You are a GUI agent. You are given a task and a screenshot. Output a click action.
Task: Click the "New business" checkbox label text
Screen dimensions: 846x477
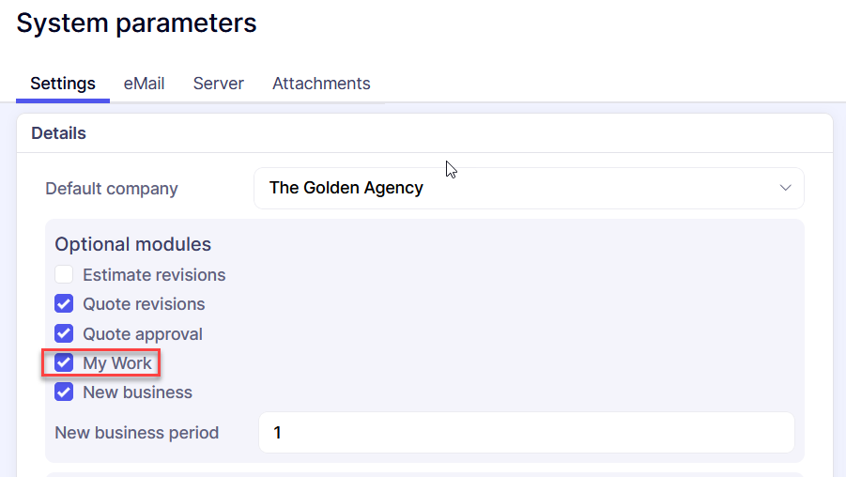137,392
